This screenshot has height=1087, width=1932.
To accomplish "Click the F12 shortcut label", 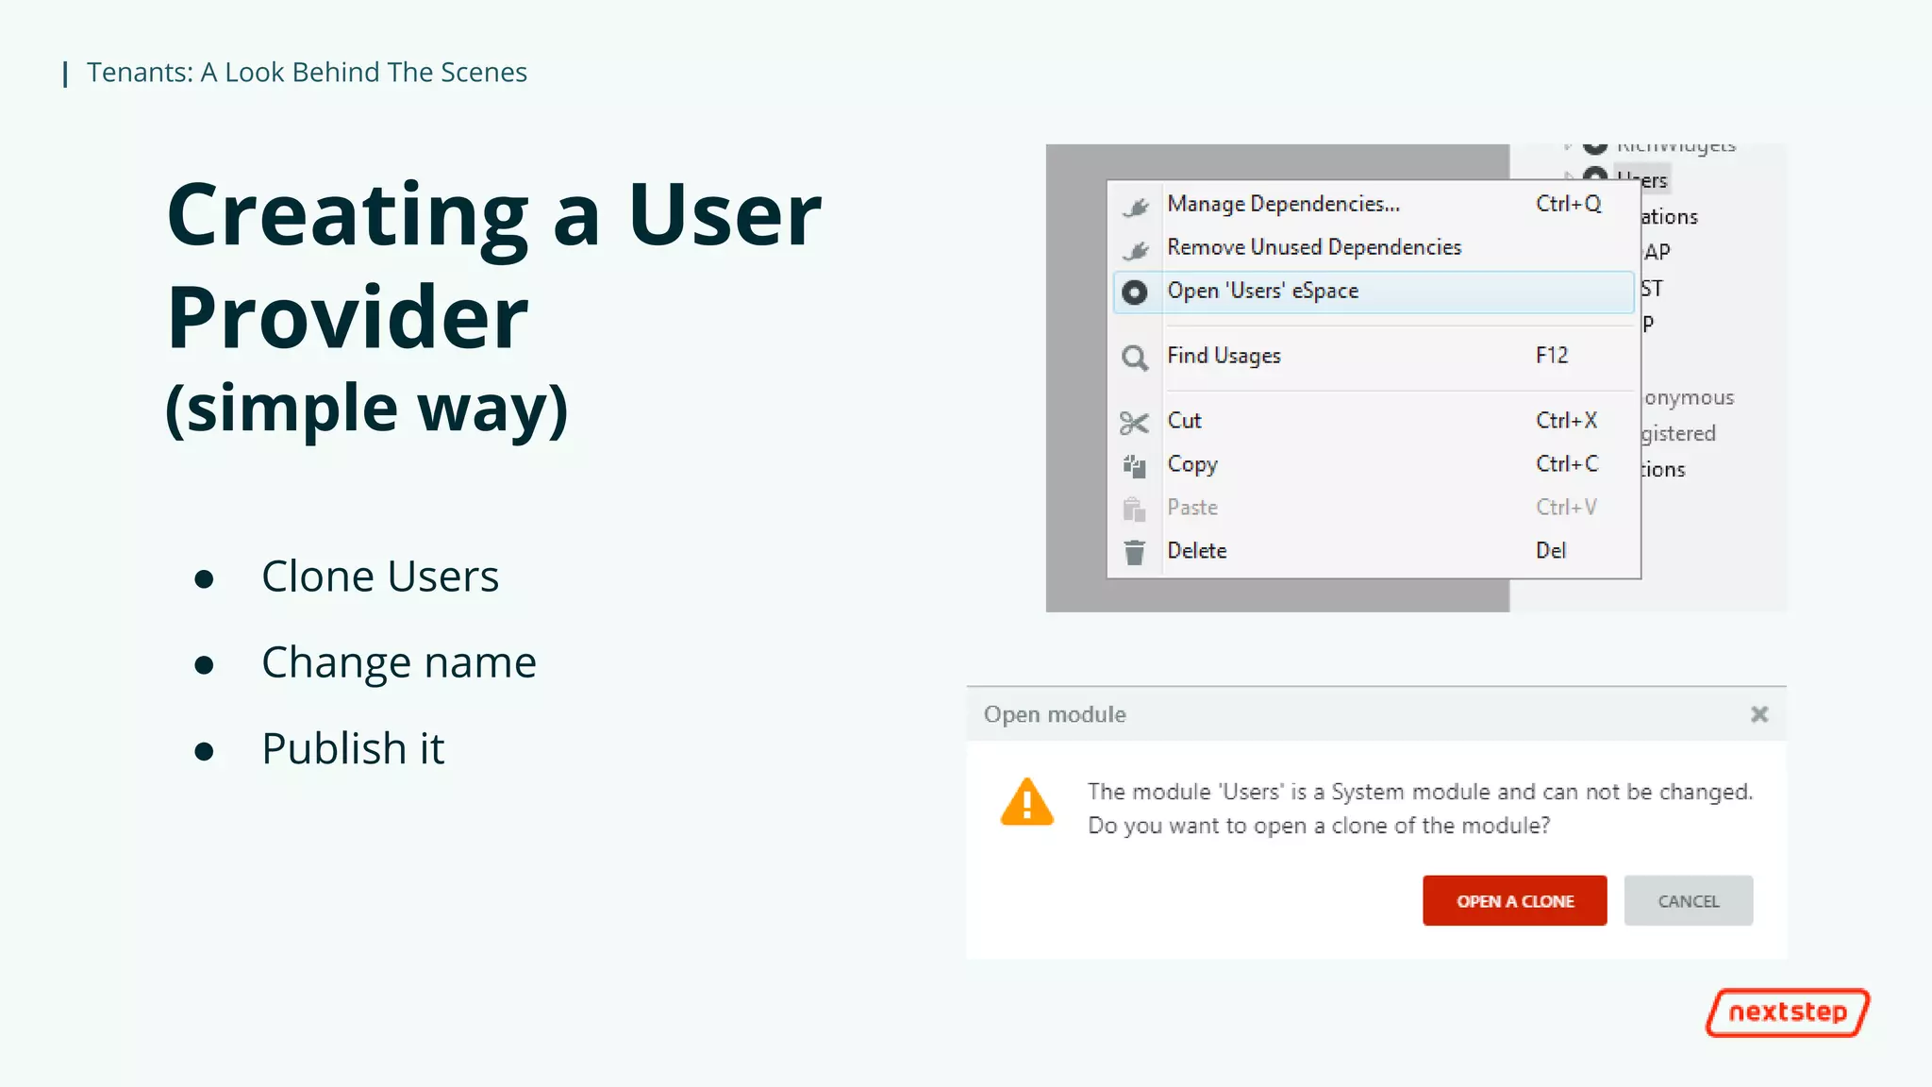I will pos(1552,356).
